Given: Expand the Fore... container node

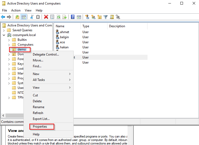Looking at the screenshot, I should pos(9,59).
